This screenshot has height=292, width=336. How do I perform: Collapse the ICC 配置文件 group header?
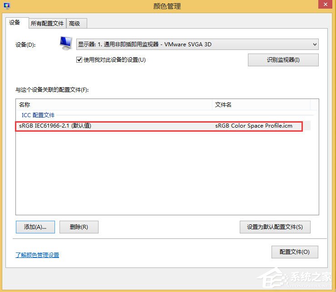coord(38,115)
